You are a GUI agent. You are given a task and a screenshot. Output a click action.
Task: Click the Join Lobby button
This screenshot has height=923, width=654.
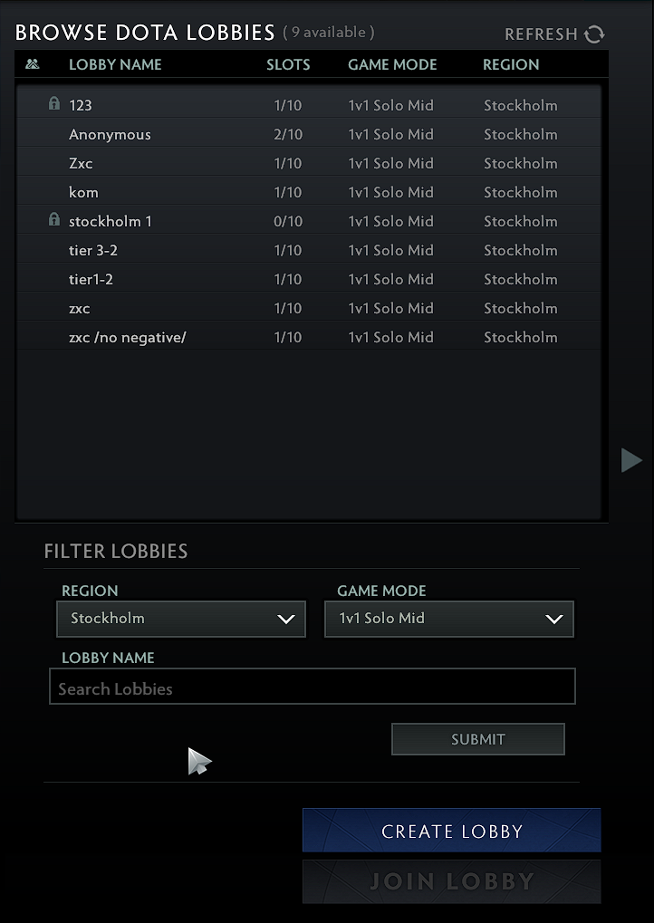click(x=451, y=881)
